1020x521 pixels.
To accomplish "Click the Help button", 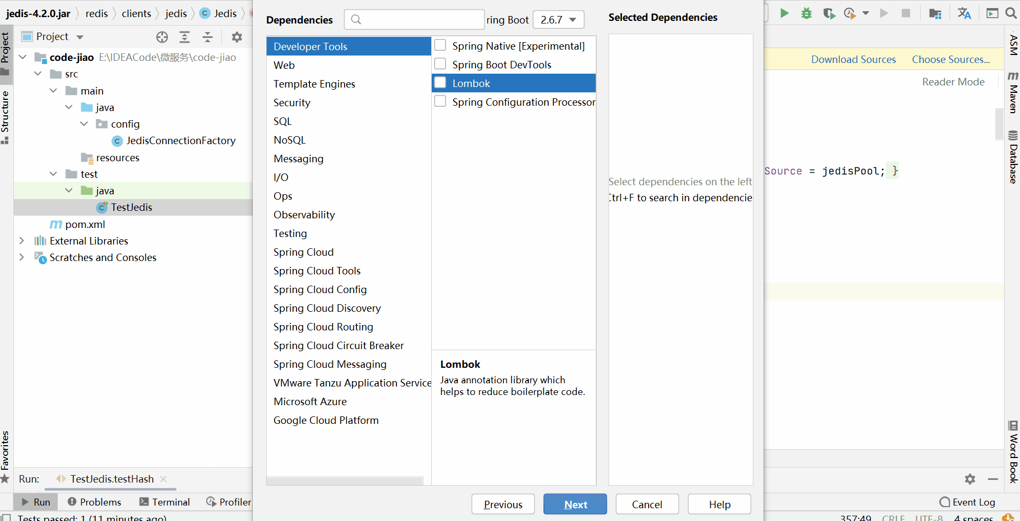I will [x=719, y=504].
